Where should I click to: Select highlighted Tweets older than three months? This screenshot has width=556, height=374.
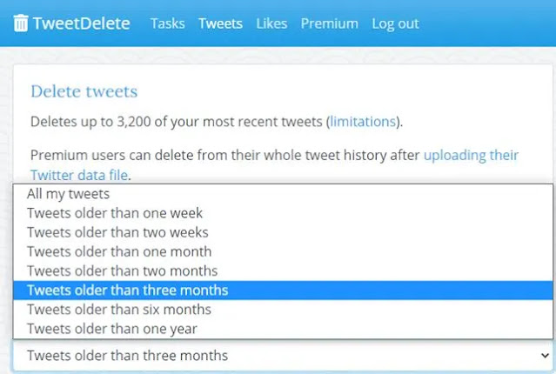pos(127,291)
